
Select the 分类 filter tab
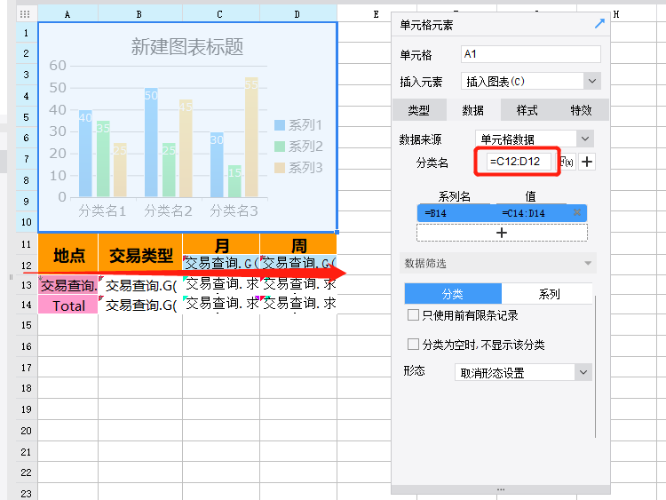coord(453,294)
